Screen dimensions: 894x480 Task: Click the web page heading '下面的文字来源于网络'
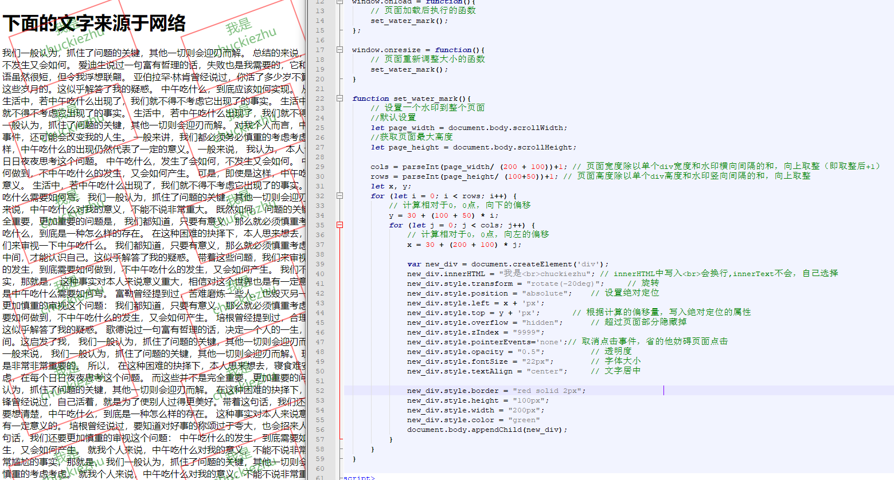tap(94, 23)
